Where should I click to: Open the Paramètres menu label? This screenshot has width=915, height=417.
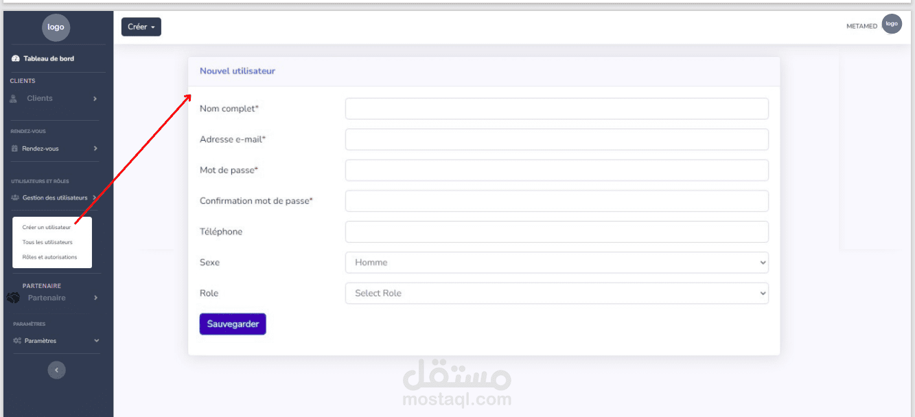tap(40, 340)
